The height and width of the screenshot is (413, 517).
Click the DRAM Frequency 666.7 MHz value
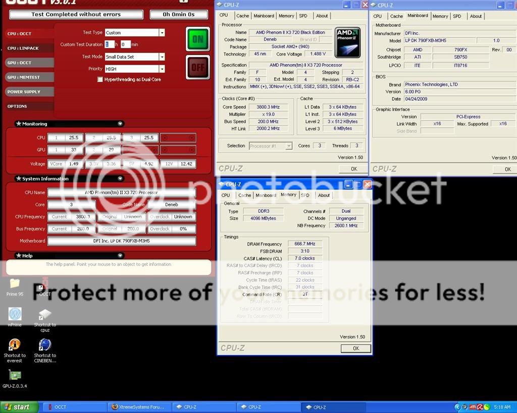(304, 244)
